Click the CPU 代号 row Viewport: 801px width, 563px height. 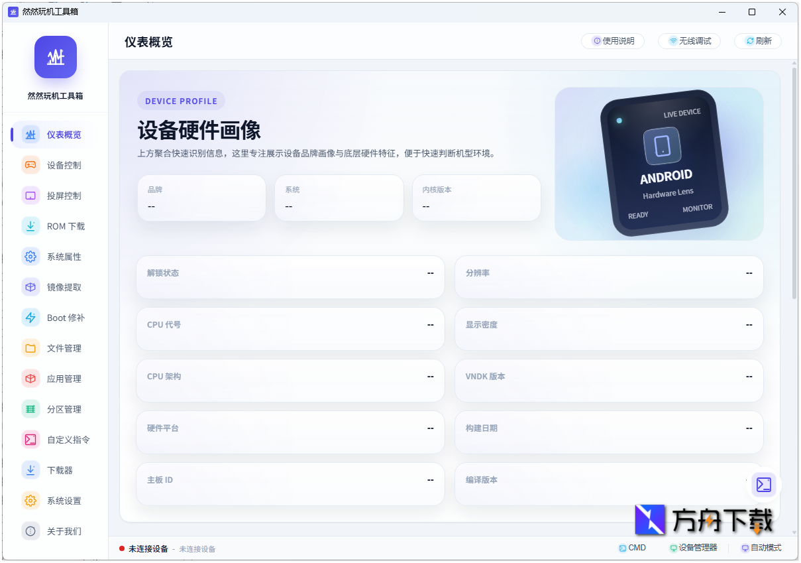tap(290, 329)
